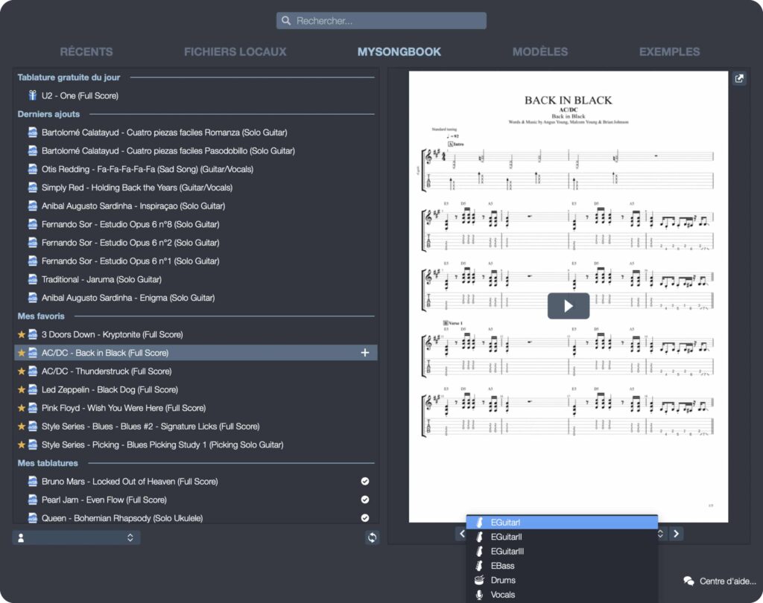Switch to the EXEMPLES tab
This screenshot has height=603, width=763.
click(670, 51)
